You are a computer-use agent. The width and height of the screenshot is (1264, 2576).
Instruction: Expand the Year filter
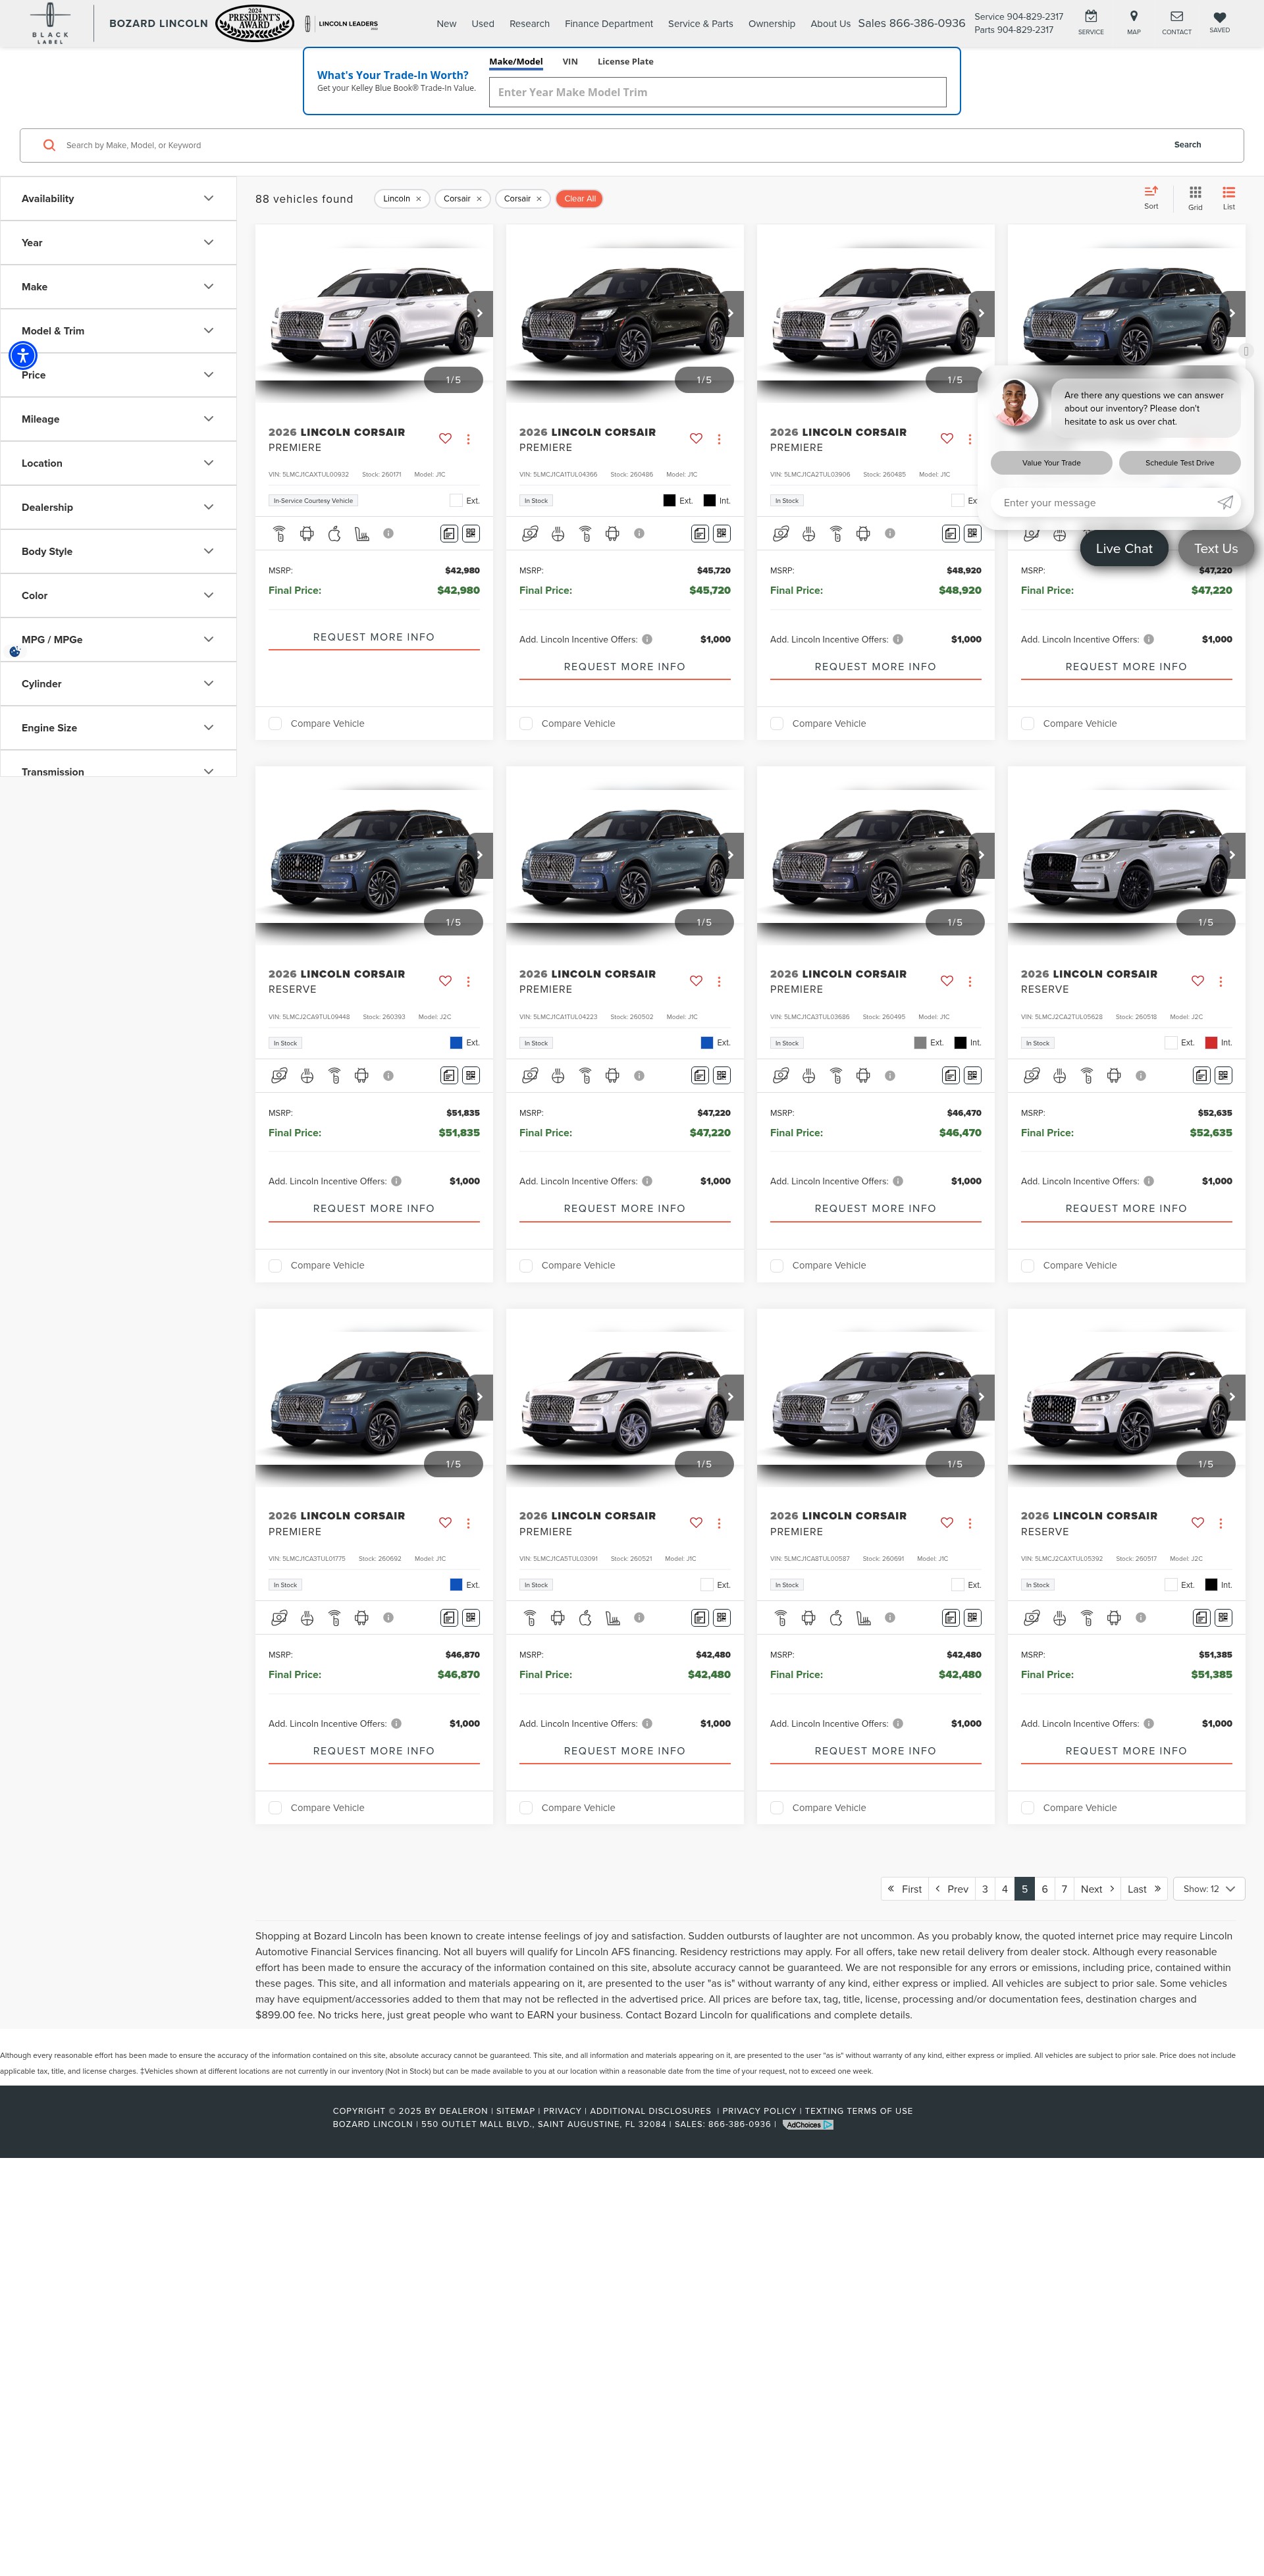(x=118, y=243)
